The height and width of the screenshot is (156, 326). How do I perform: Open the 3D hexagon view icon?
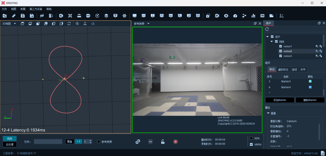pos(226,16)
